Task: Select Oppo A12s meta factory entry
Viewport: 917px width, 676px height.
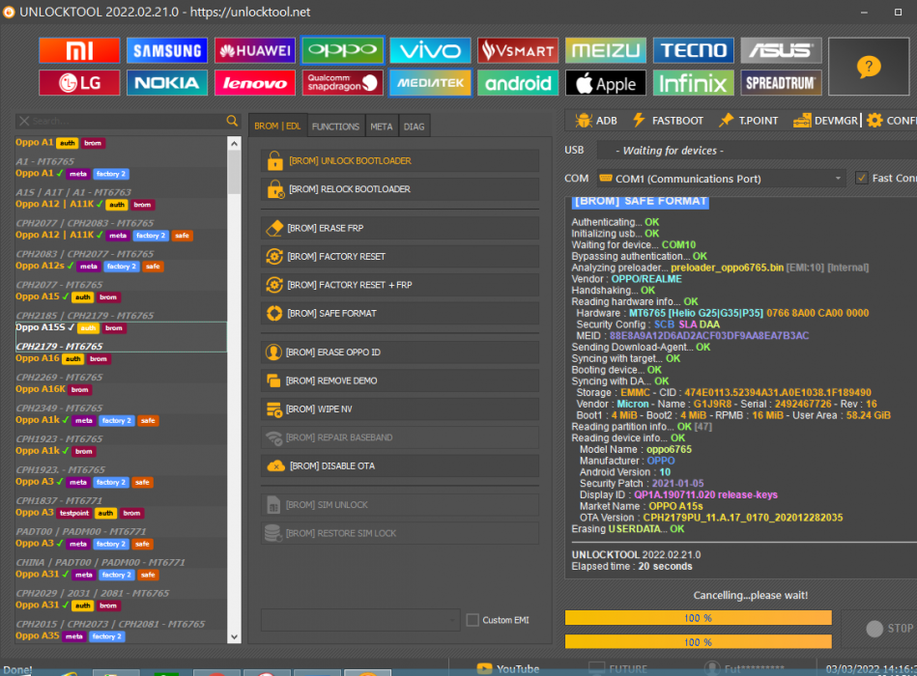Action: click(x=121, y=276)
